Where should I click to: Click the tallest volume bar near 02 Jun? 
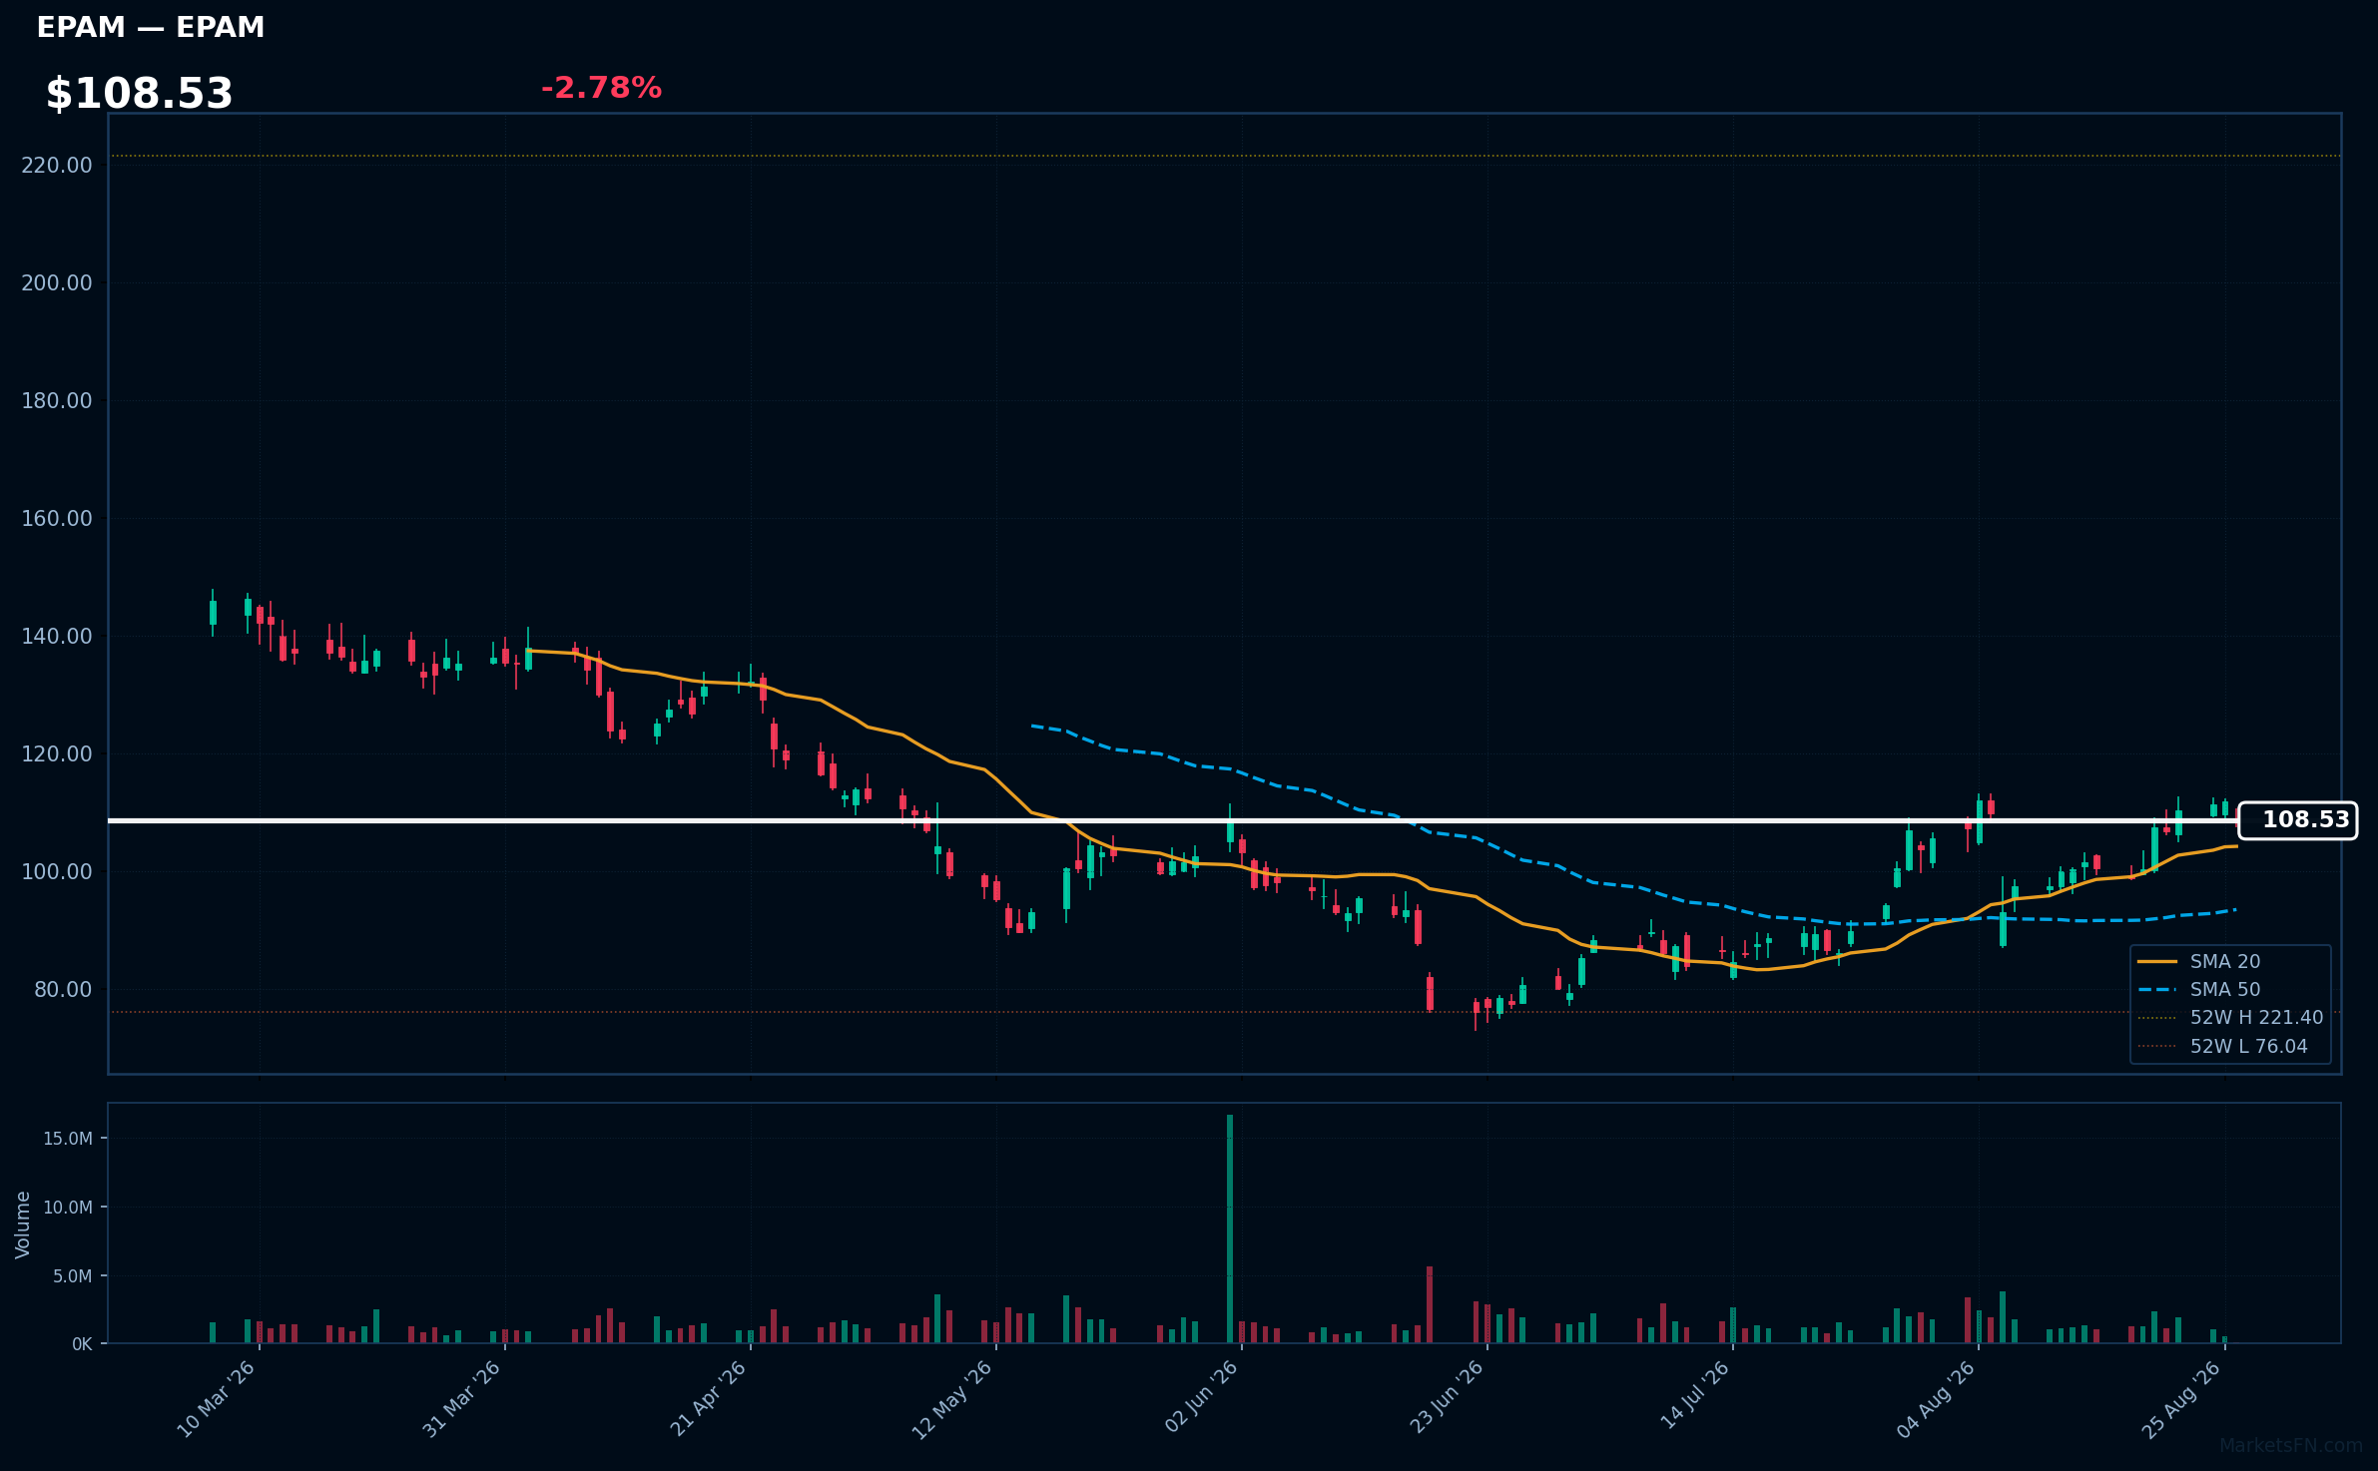(x=1230, y=1228)
